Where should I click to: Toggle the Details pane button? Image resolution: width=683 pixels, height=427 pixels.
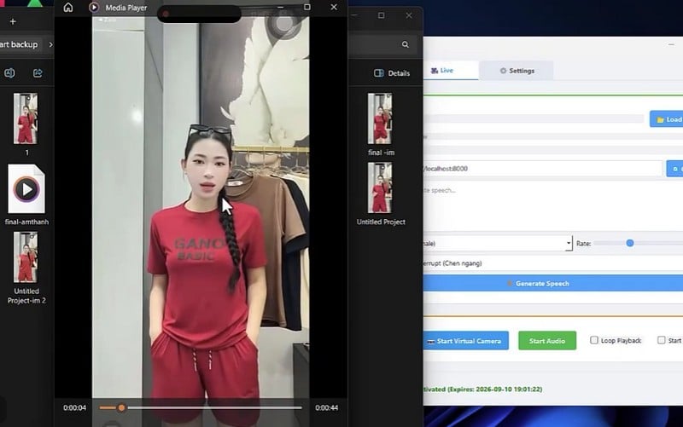click(x=392, y=73)
